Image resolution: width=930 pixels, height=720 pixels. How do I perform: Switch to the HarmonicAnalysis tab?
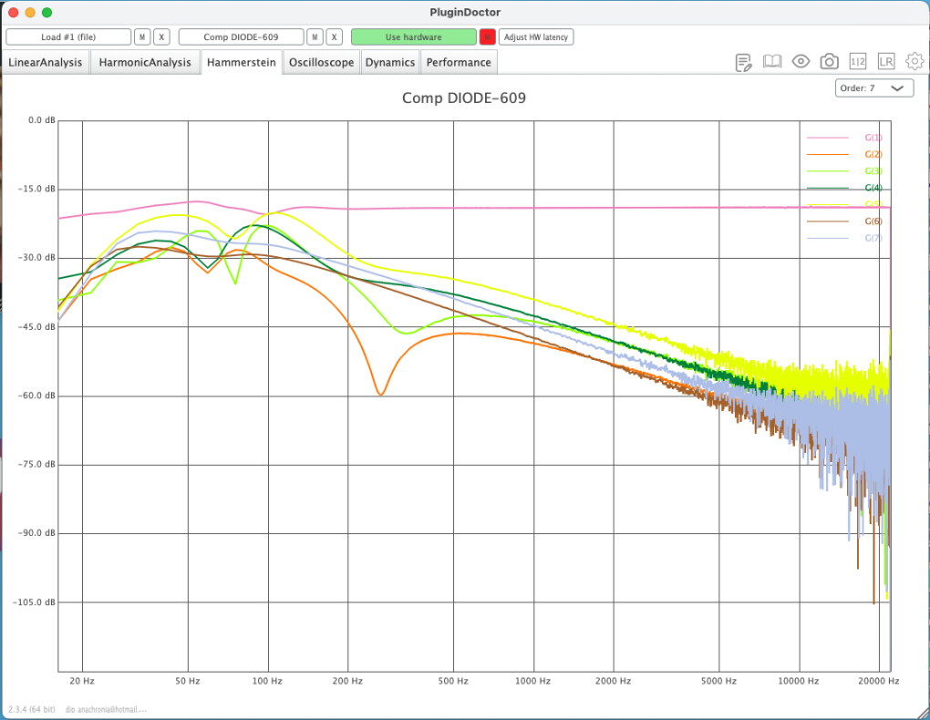145,63
